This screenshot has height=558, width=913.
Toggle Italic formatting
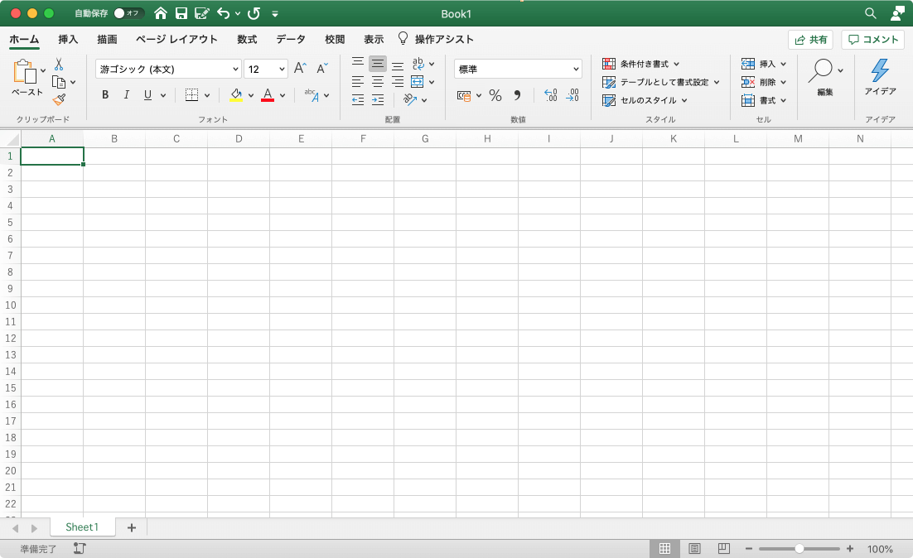tap(127, 95)
